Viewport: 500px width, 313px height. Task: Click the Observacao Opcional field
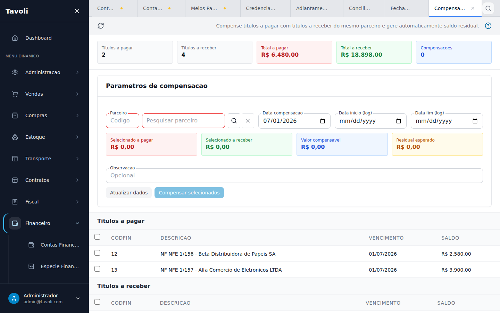pos(294,176)
